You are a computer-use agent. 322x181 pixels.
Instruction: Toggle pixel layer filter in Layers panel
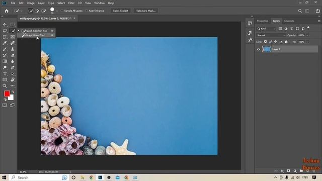pos(280,29)
